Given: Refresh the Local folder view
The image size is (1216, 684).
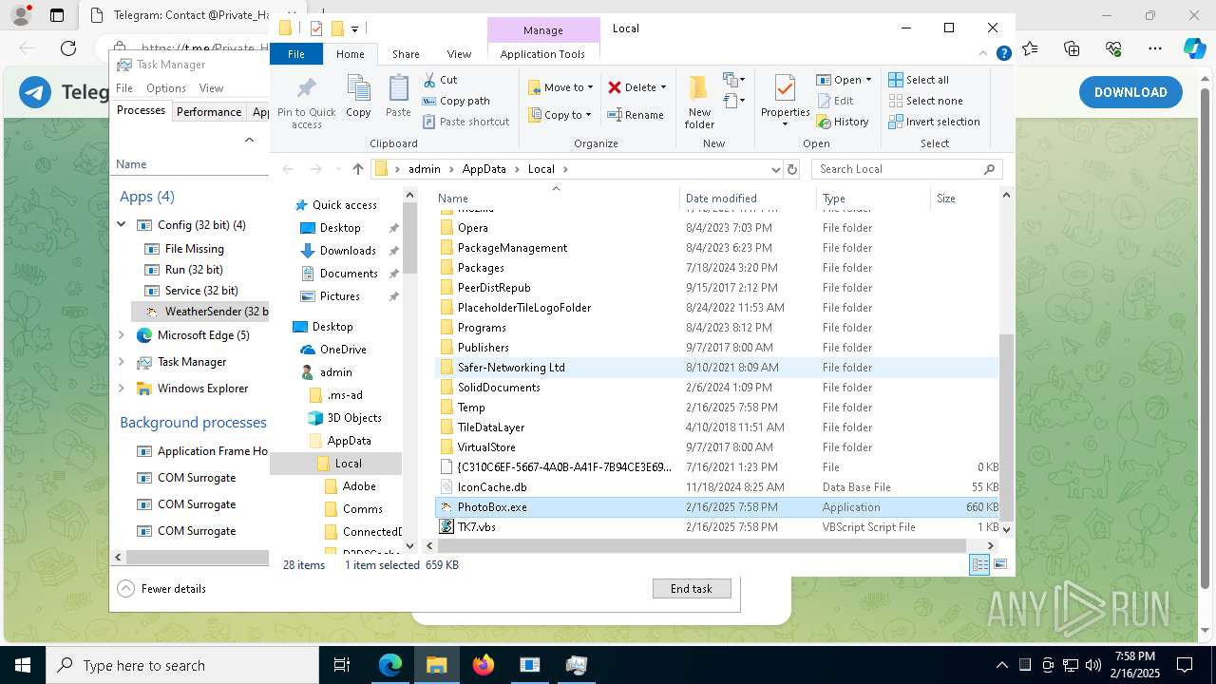Looking at the screenshot, I should [792, 169].
